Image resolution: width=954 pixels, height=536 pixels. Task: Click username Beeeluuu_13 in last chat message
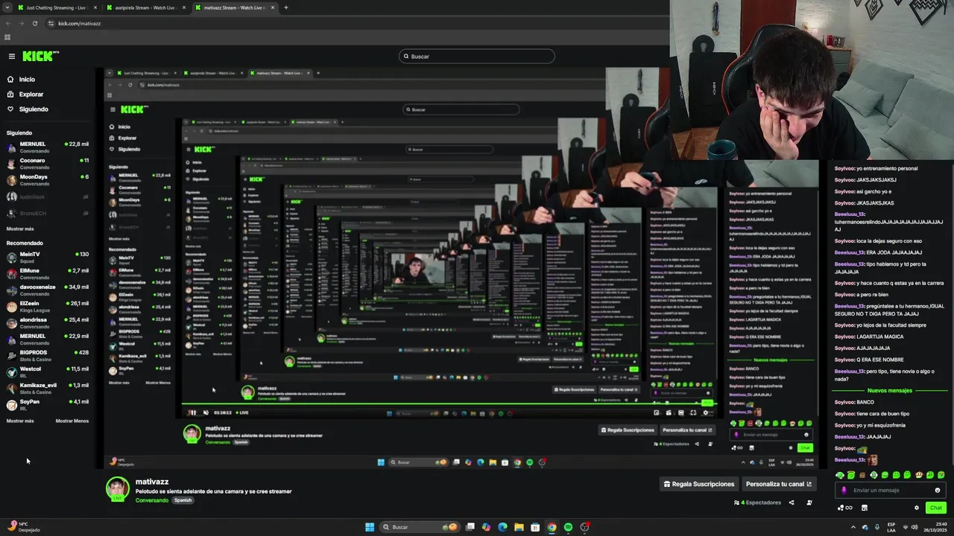pyautogui.click(x=850, y=460)
